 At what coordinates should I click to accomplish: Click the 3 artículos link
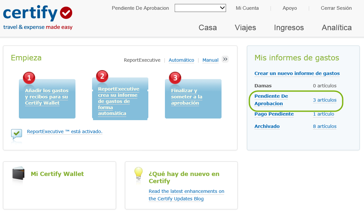pyautogui.click(x=325, y=100)
